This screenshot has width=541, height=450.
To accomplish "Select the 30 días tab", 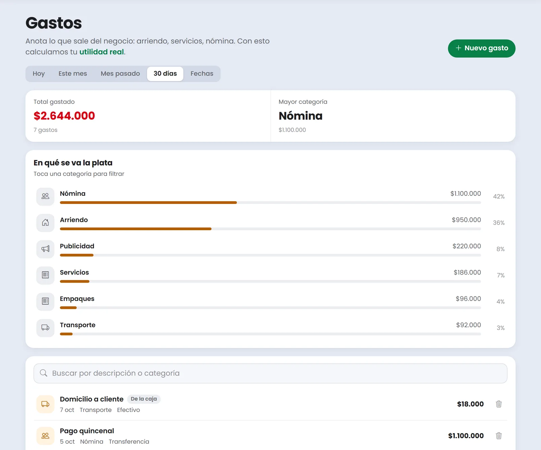I will click(x=165, y=74).
